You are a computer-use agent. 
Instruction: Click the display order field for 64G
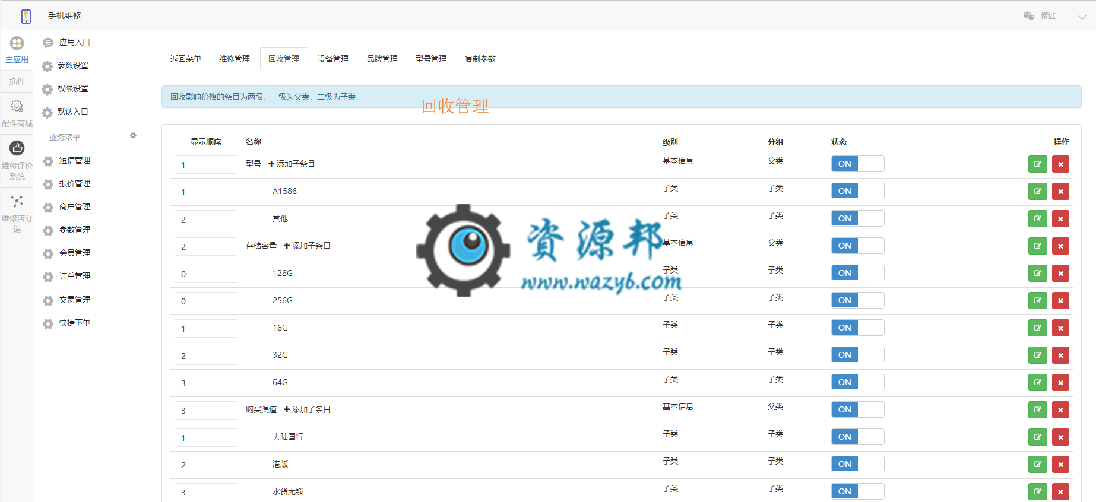pyautogui.click(x=206, y=383)
